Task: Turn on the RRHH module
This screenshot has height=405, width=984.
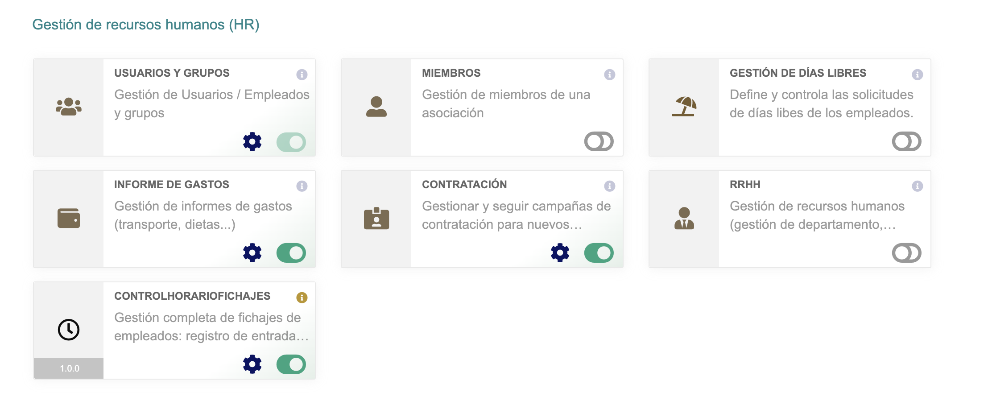Action: coord(906,253)
